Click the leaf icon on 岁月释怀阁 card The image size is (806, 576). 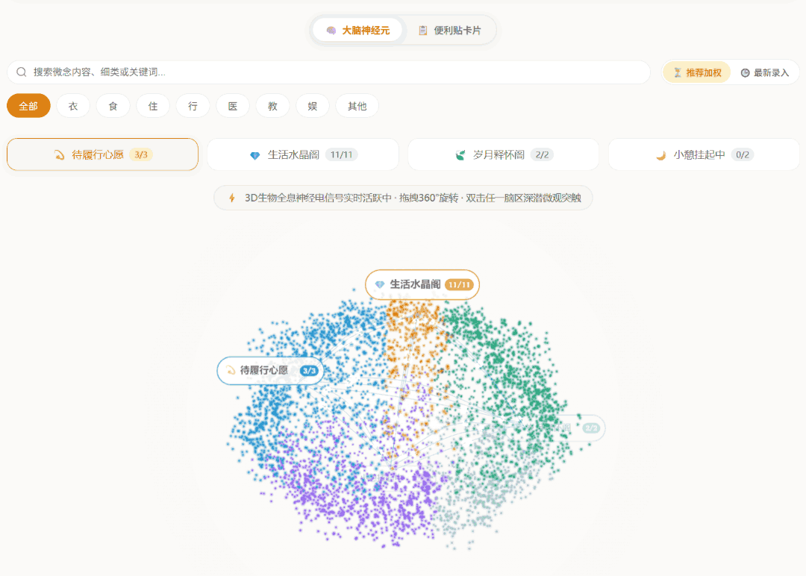[x=460, y=154]
